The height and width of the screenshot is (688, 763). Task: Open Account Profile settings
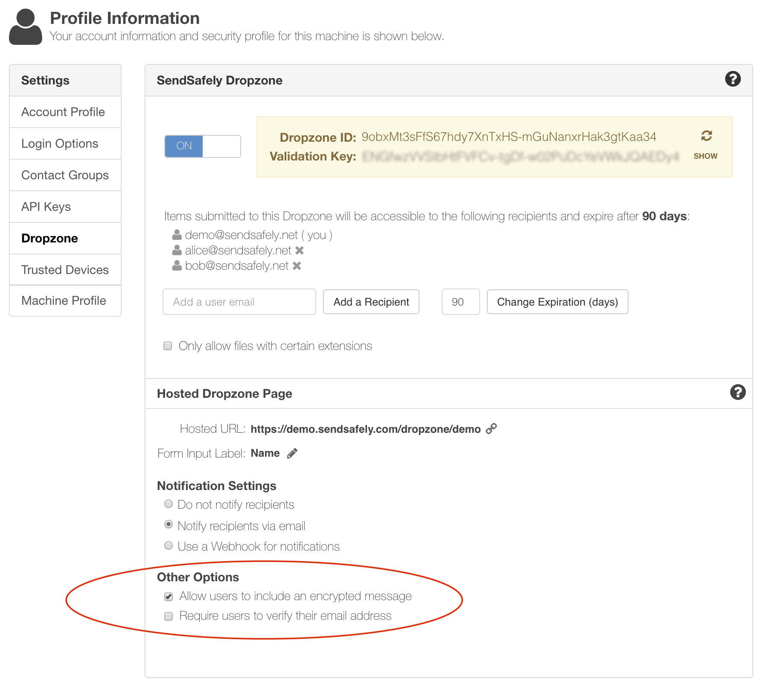(65, 112)
